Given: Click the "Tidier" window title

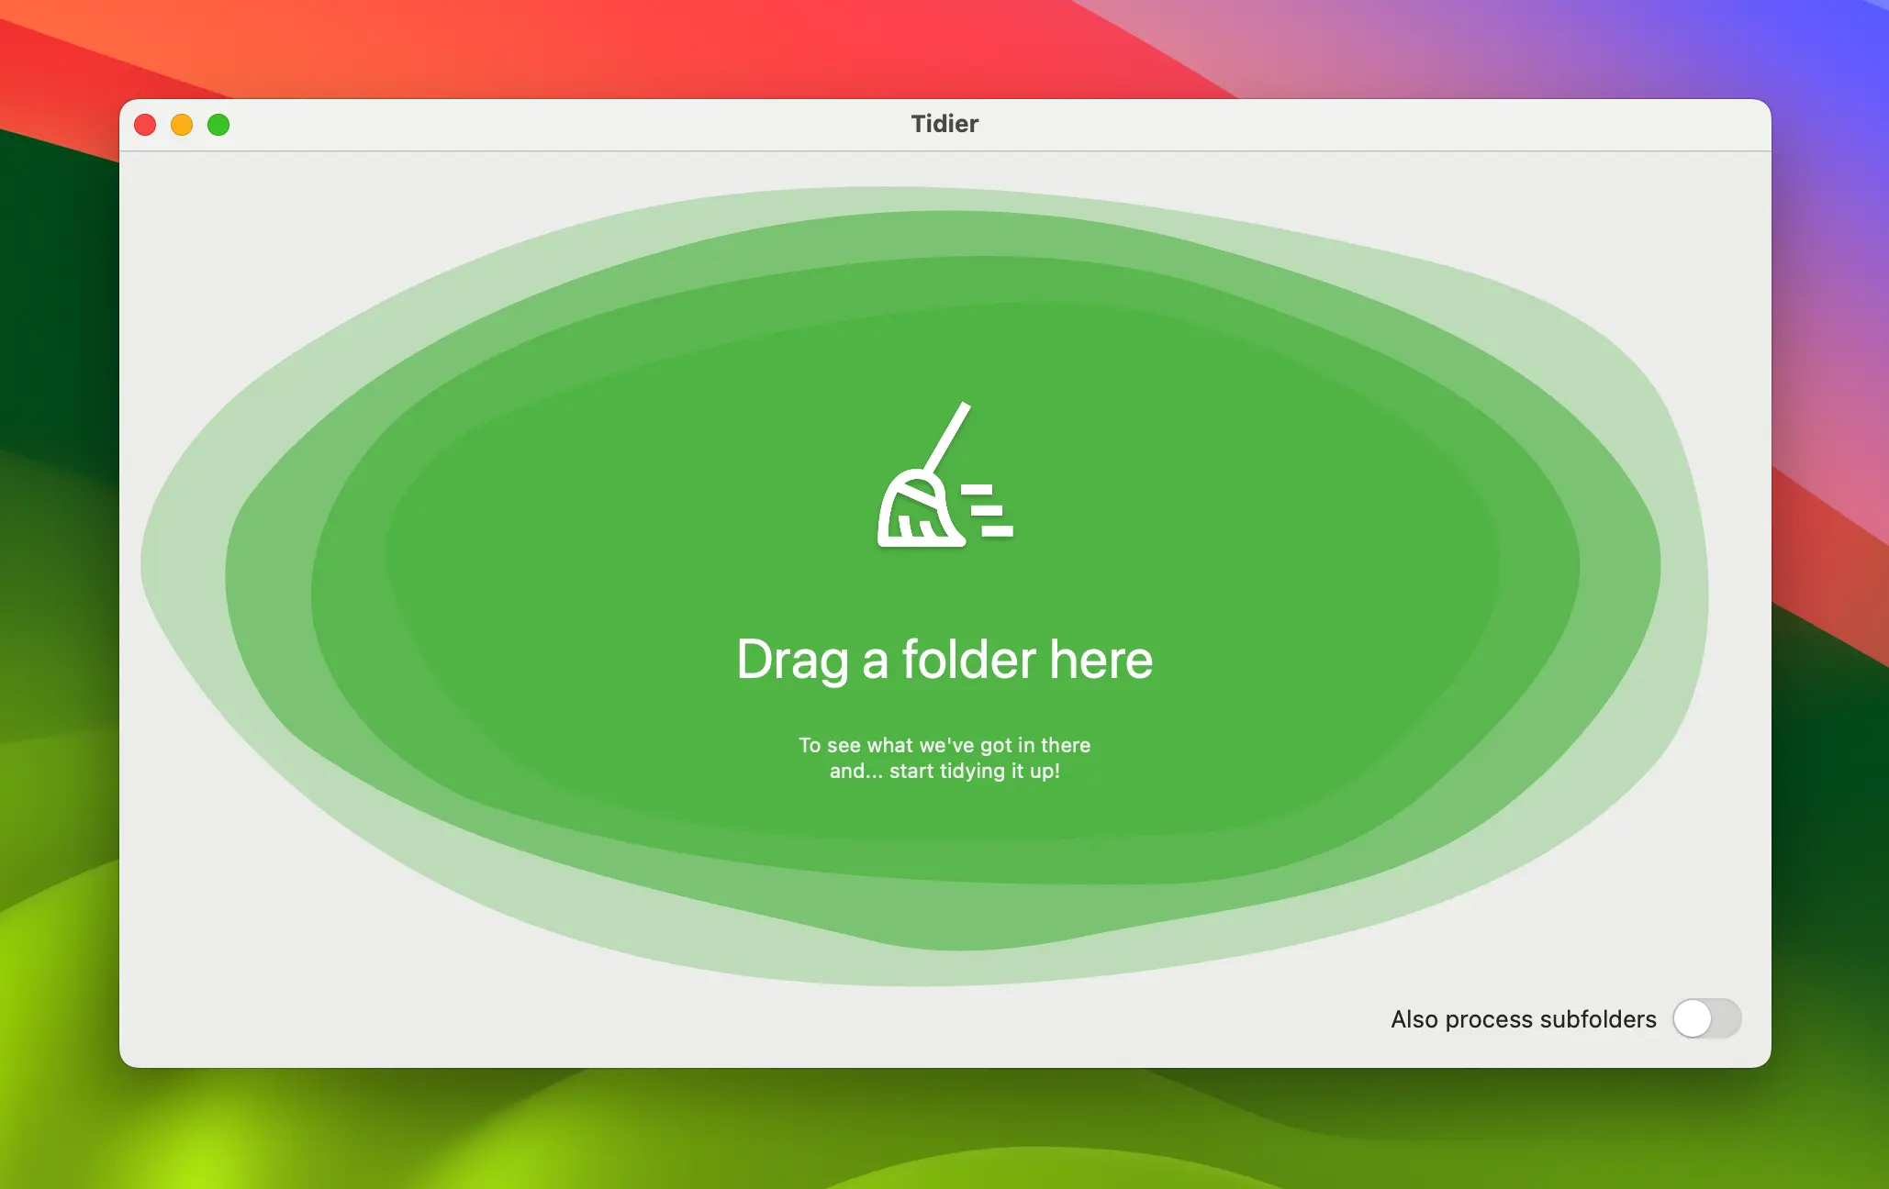Looking at the screenshot, I should pos(944,124).
